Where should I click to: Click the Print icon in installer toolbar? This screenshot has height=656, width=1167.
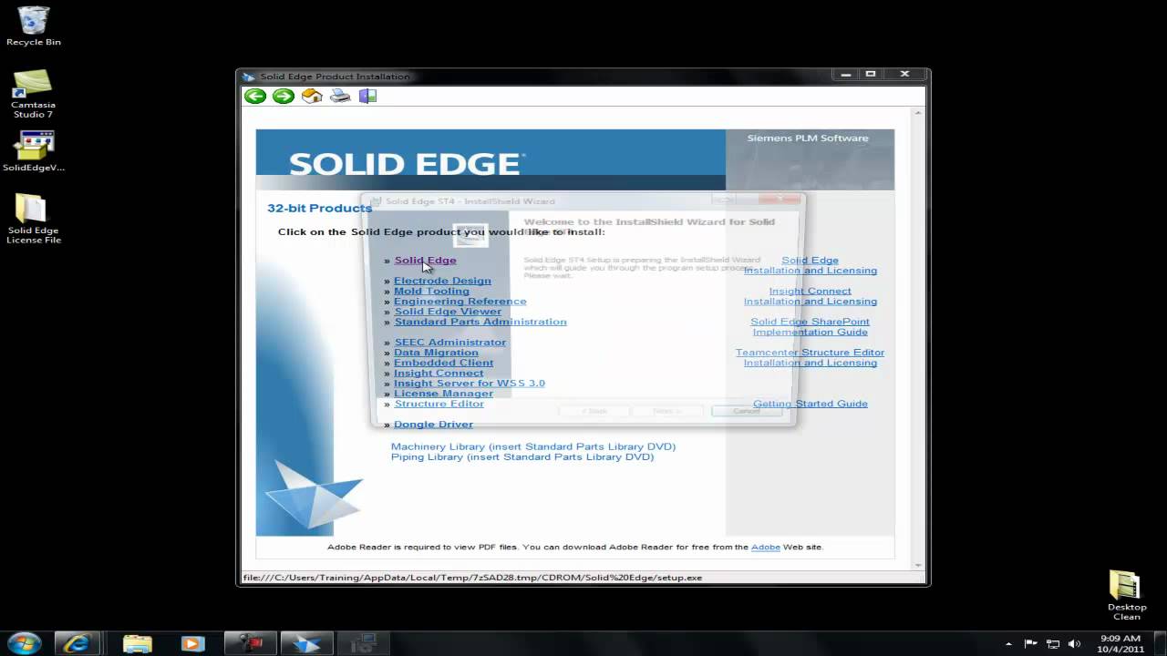pyautogui.click(x=340, y=96)
